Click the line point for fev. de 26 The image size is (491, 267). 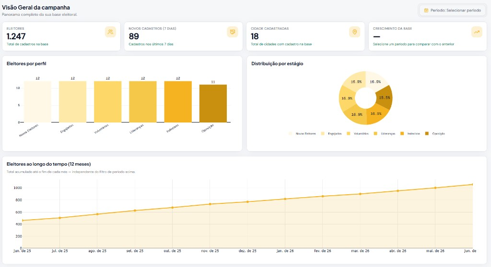pos(323,196)
